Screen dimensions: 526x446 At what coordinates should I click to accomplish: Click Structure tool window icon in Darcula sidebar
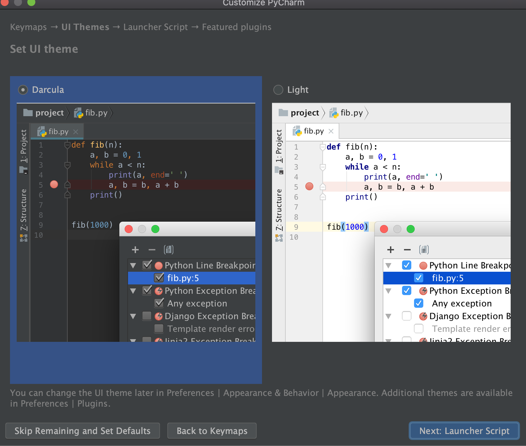point(23,238)
